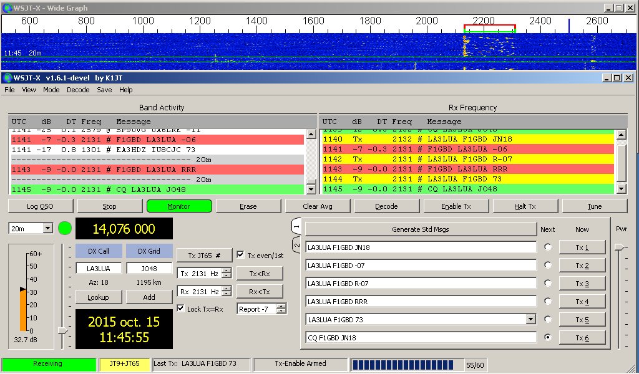The height and width of the screenshot is (374, 639).
Task: Click the Tx 3 Now button
Action: 582,284
